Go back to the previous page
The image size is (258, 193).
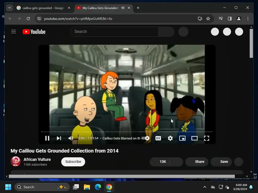tap(10, 19)
